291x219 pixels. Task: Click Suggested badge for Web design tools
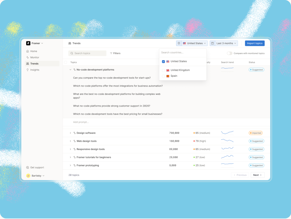point(256,141)
